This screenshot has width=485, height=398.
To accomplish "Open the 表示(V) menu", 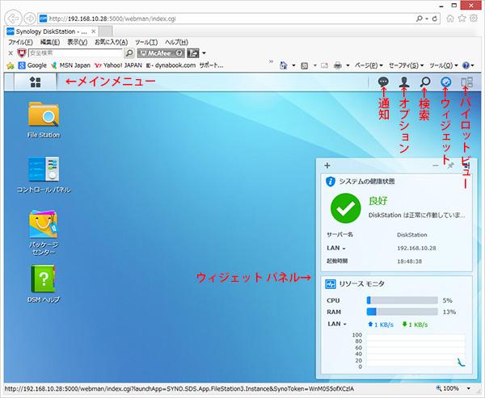I will (78, 42).
